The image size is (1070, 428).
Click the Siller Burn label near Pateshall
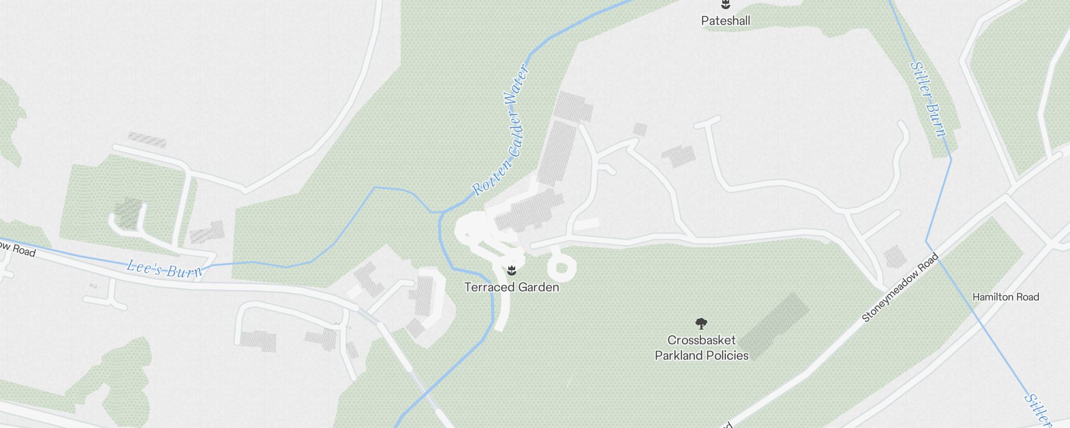tap(927, 100)
